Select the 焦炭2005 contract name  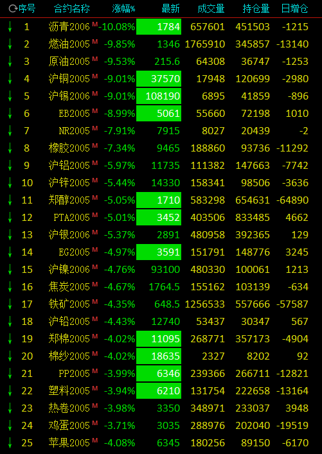pyautogui.click(x=69, y=287)
